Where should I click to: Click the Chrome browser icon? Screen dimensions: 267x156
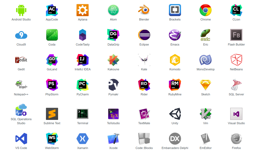pyautogui.click(x=206, y=10)
